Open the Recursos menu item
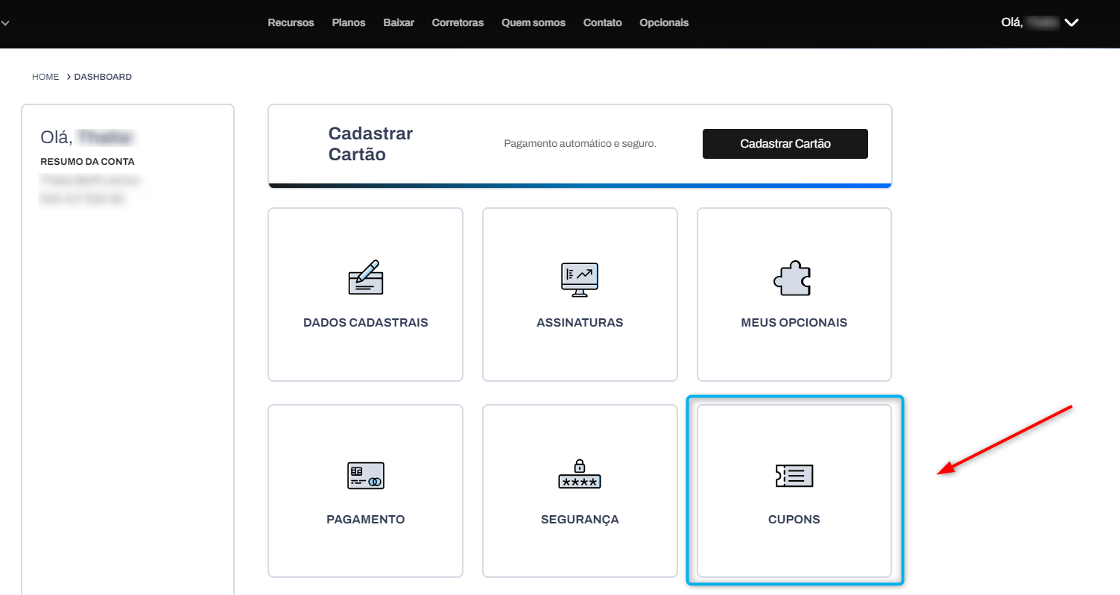This screenshot has height=595, width=1120. coord(291,23)
